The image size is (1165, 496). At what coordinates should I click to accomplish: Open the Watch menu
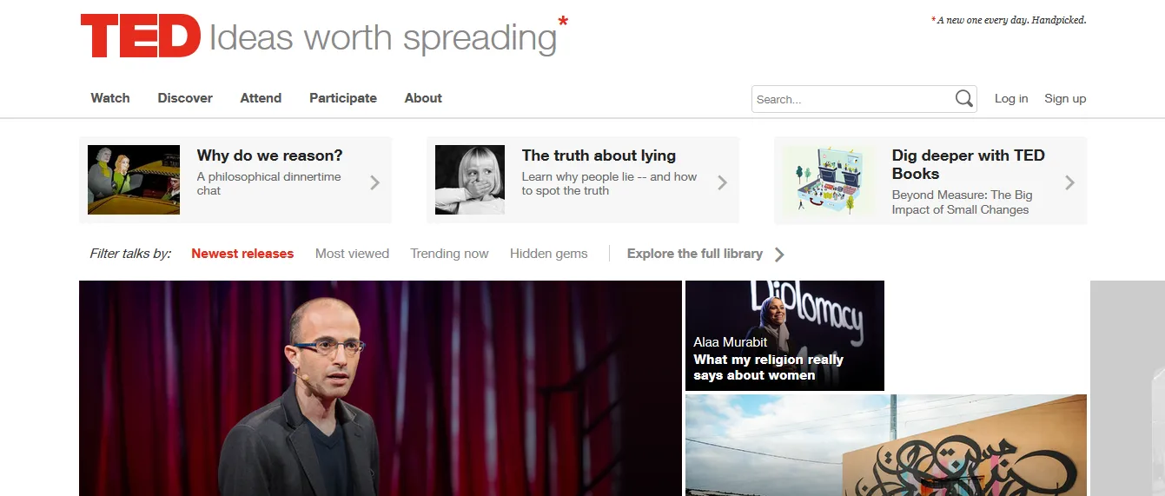[x=110, y=98]
